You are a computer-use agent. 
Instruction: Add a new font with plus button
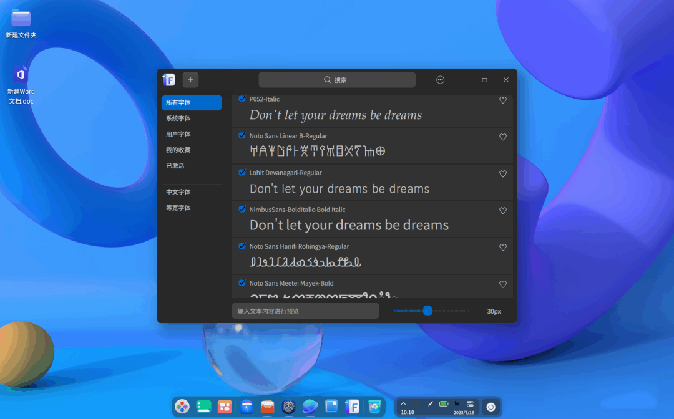tap(190, 80)
